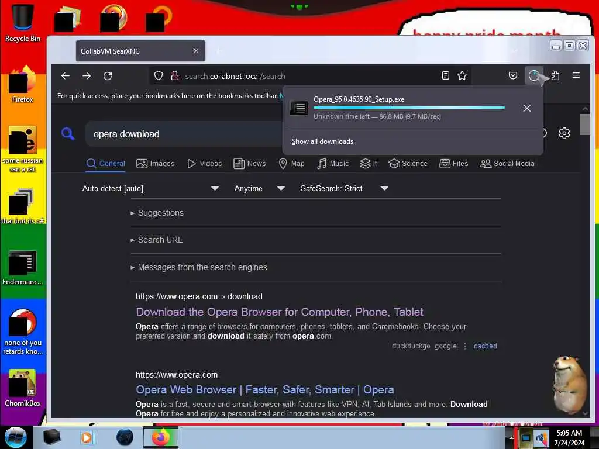Close the CollabVM SearXNG tab
Image resolution: width=599 pixels, height=449 pixels.
click(x=196, y=51)
